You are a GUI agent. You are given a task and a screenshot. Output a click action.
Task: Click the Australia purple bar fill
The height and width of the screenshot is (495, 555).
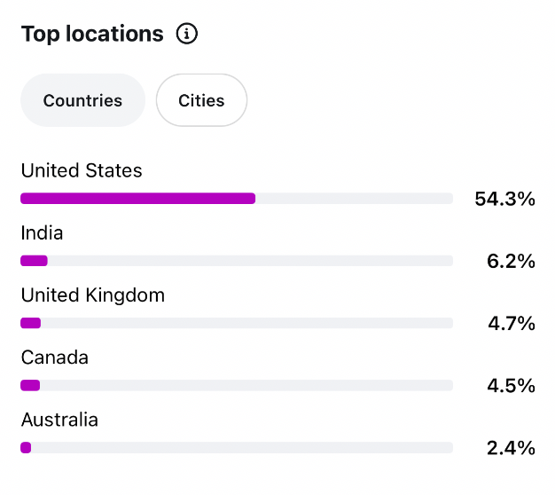26,448
